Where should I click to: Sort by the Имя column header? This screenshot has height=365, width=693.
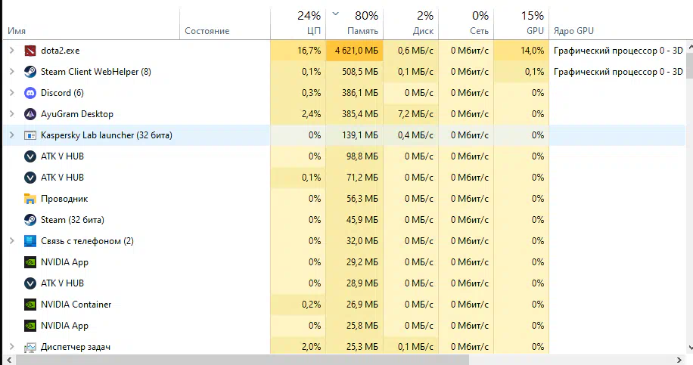[91, 23]
